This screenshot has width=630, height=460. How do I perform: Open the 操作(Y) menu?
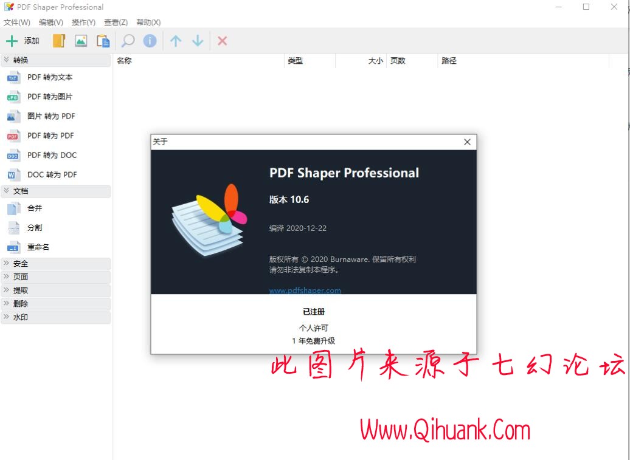pos(83,22)
